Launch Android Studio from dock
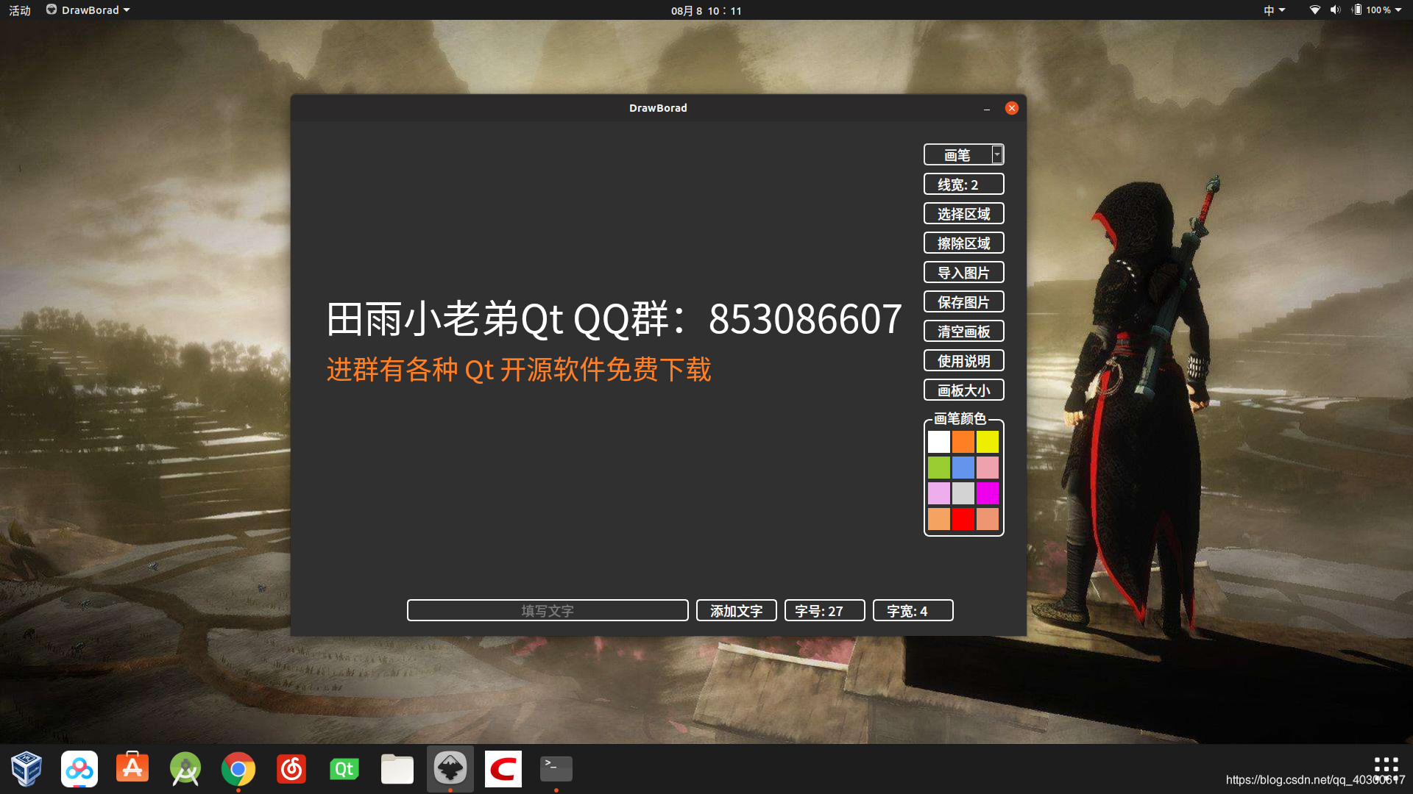This screenshot has width=1413, height=794. [x=185, y=769]
